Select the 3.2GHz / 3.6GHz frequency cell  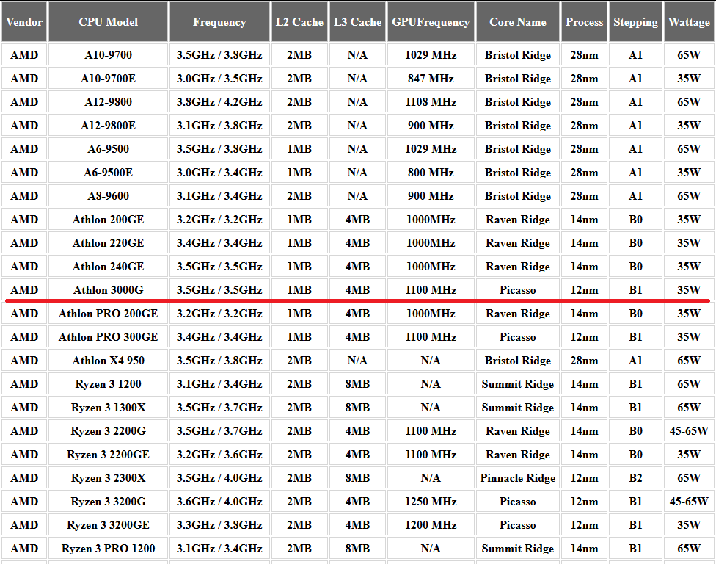point(219,455)
